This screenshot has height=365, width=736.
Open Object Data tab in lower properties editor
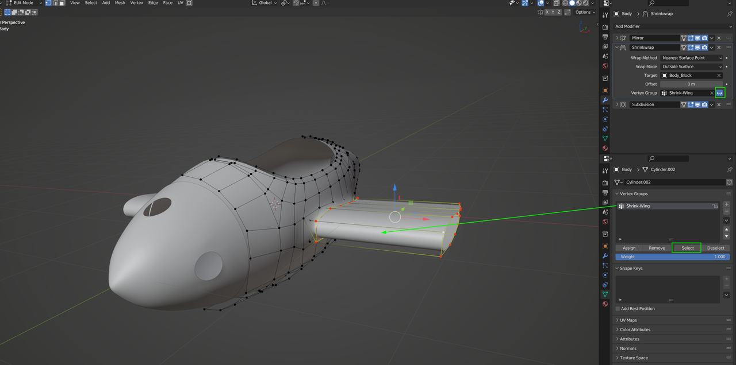(605, 294)
